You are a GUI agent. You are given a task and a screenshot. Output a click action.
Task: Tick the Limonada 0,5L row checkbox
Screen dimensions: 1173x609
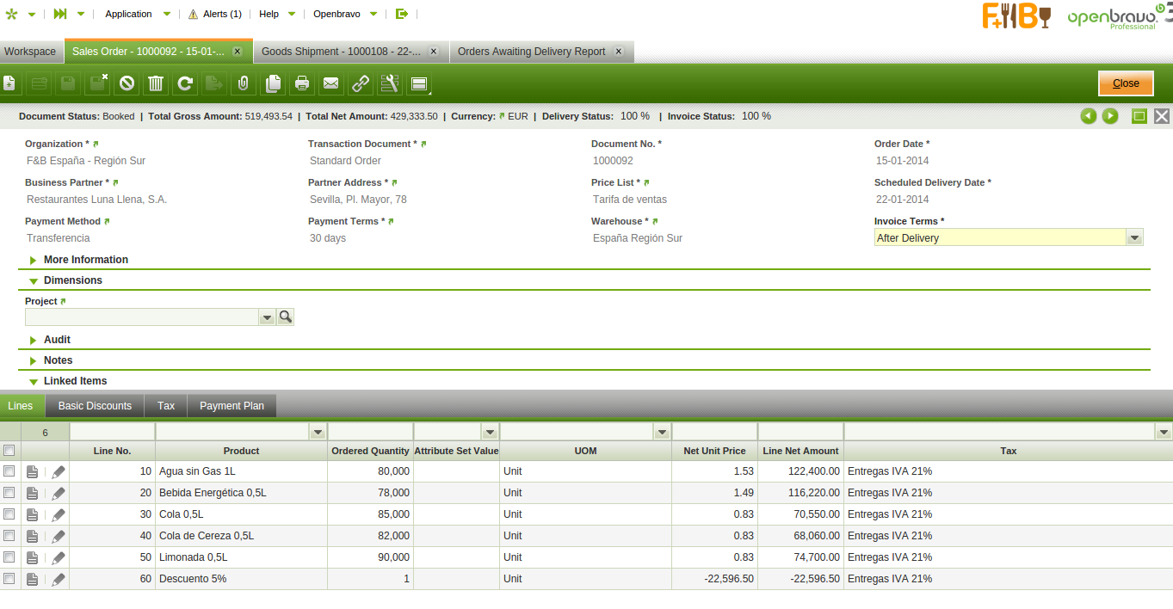9,557
